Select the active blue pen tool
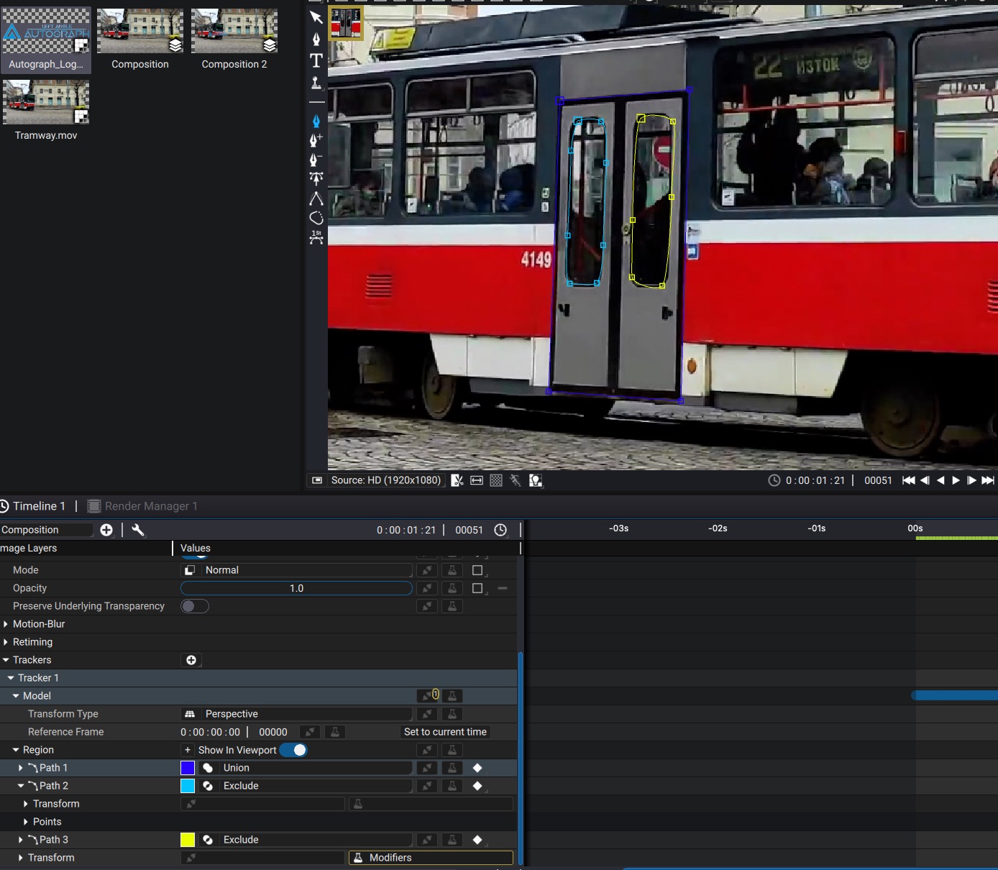Screen dimensions: 998x870 point(316,121)
